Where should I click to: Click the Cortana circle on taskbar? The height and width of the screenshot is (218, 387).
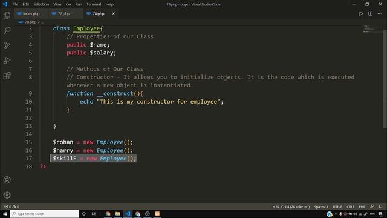84,214
